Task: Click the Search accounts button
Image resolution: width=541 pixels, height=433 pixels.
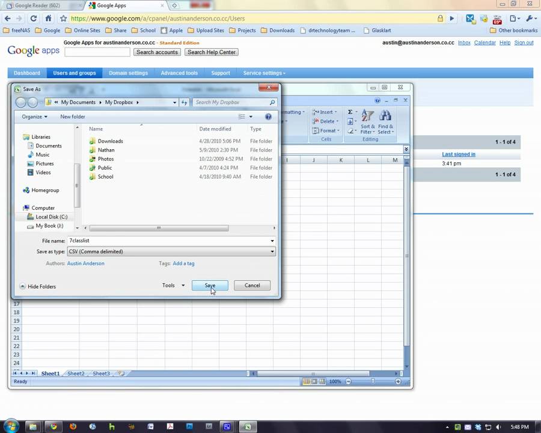Action: [x=157, y=52]
